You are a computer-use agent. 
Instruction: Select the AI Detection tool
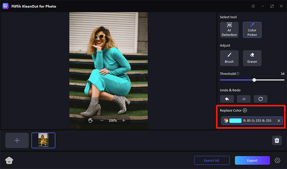229,30
